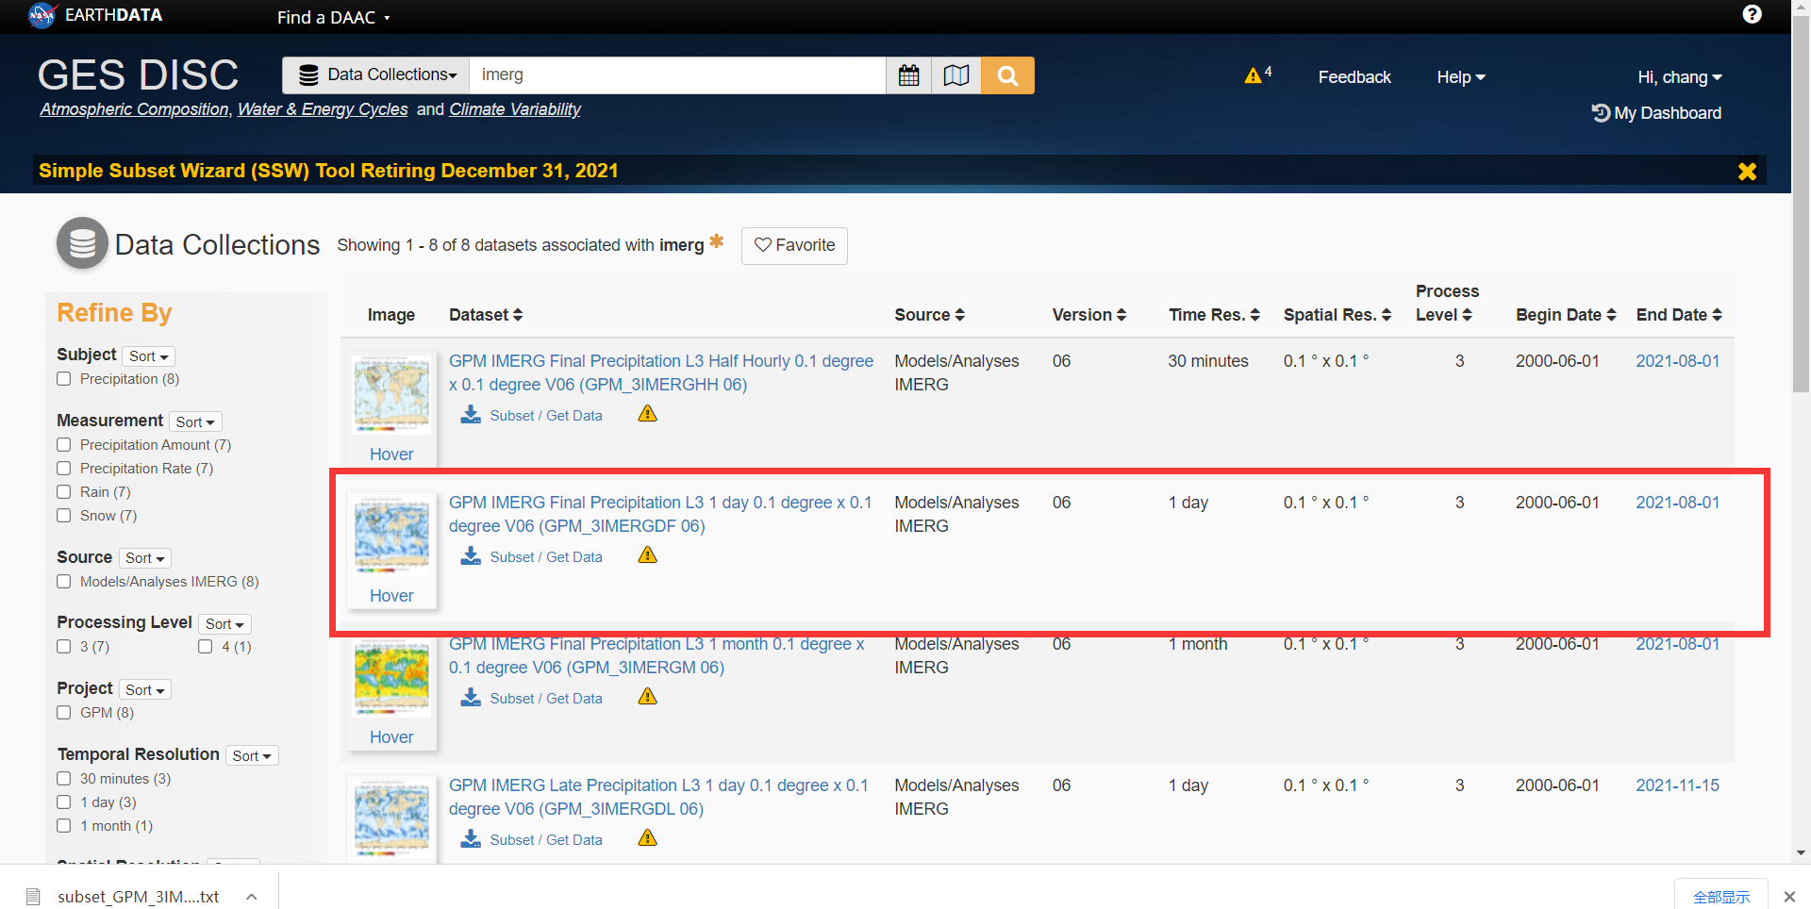Open the Feedback page
Viewport: 1811px width, 909px height.
[x=1354, y=77]
